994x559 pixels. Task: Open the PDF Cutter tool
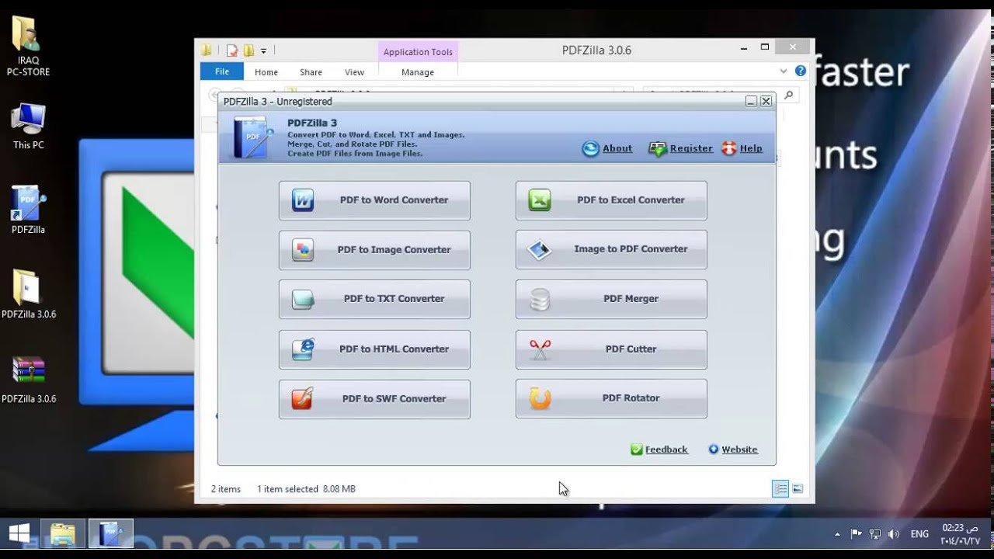pyautogui.click(x=611, y=349)
